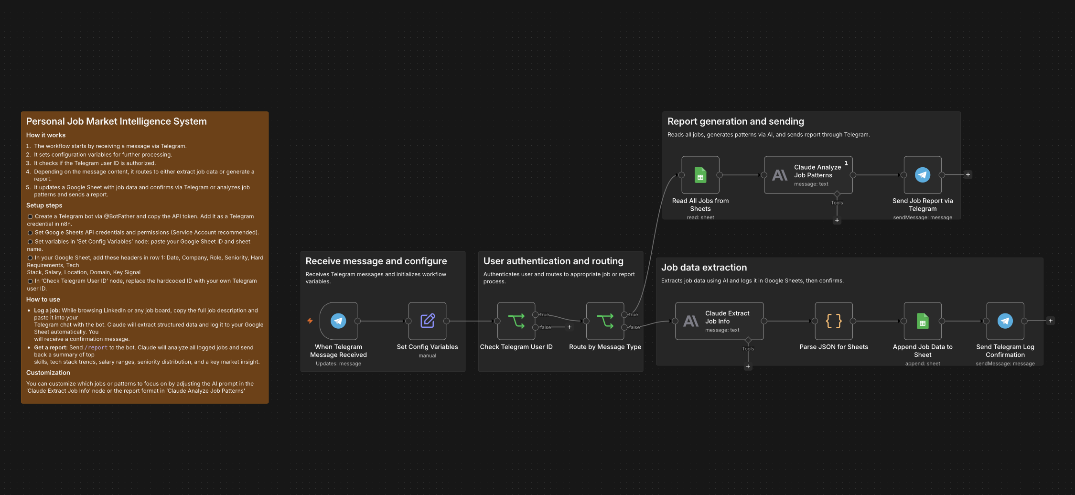1075x495 pixels.
Task: Check the 'Set Google Sheets API credentials' step
Action: (30, 233)
